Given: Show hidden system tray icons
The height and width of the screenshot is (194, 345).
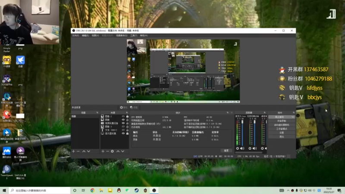Looking at the screenshot, I should tap(288, 191).
